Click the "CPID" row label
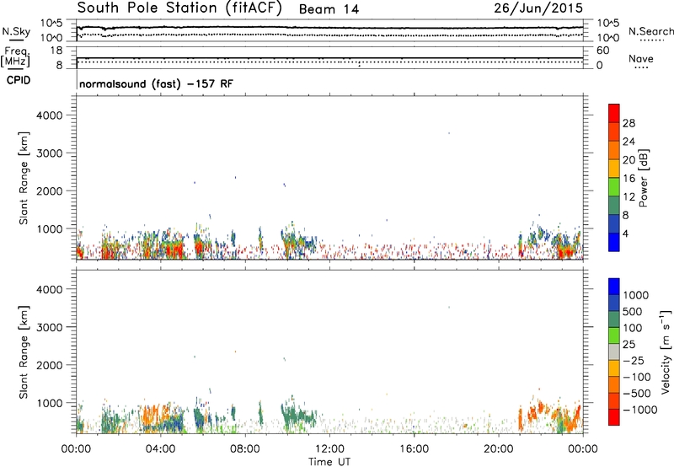 point(18,80)
